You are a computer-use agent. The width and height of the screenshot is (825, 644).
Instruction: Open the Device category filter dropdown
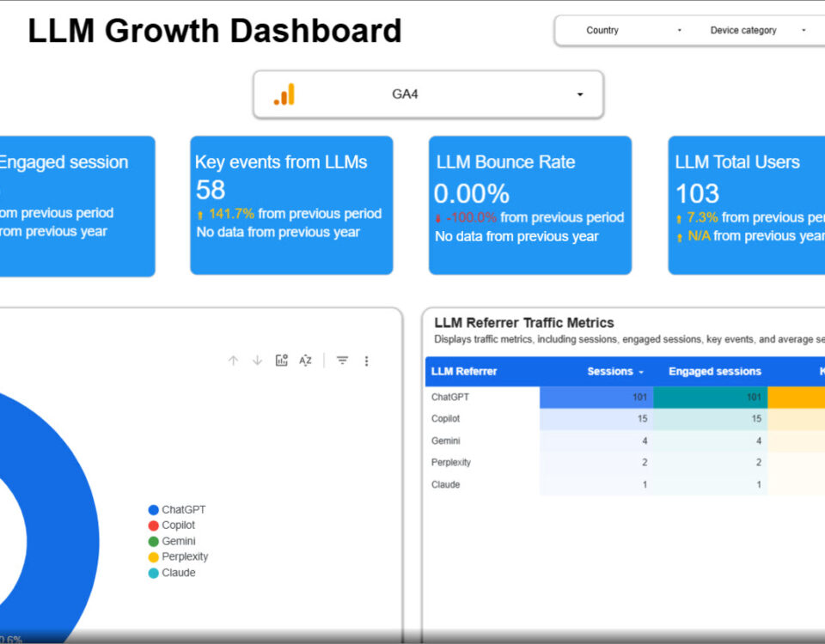(758, 31)
